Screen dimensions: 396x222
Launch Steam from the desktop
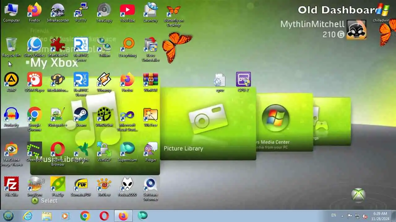81,117
